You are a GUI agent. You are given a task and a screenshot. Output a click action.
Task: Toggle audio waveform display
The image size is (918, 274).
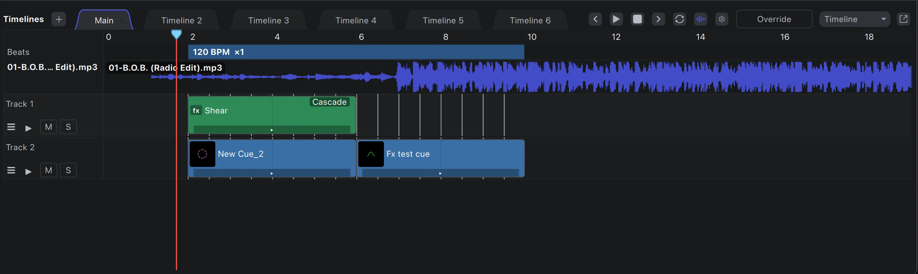[700, 19]
